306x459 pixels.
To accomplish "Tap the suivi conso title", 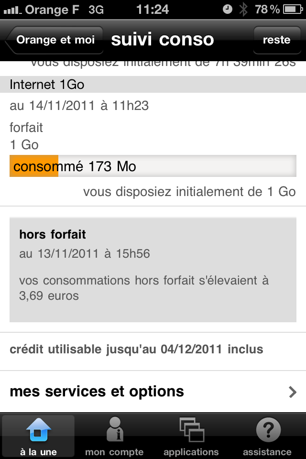I will (x=163, y=40).
